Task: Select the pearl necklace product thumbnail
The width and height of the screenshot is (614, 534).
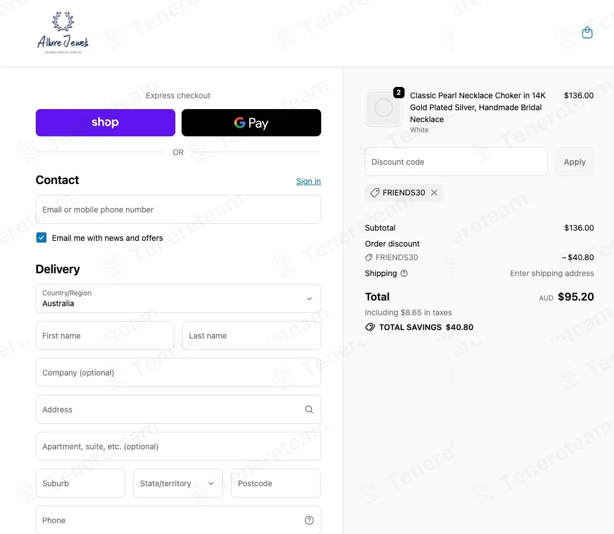Action: pyautogui.click(x=384, y=107)
